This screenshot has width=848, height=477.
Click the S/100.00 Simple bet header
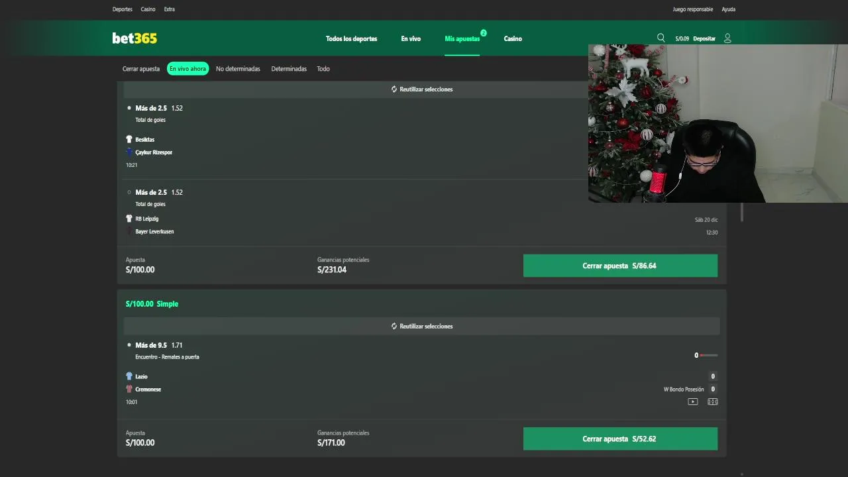click(152, 303)
